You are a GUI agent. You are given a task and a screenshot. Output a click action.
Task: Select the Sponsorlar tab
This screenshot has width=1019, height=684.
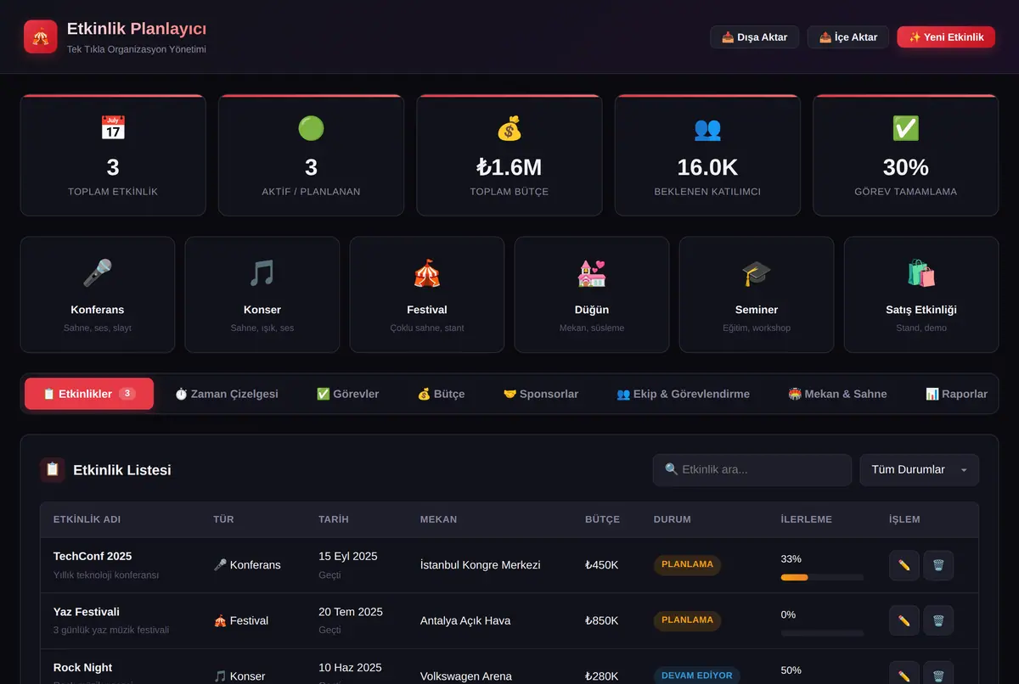click(541, 394)
